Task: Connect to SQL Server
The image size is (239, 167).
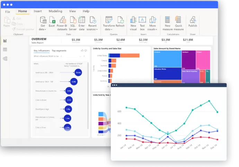Action: click(x=73, y=23)
